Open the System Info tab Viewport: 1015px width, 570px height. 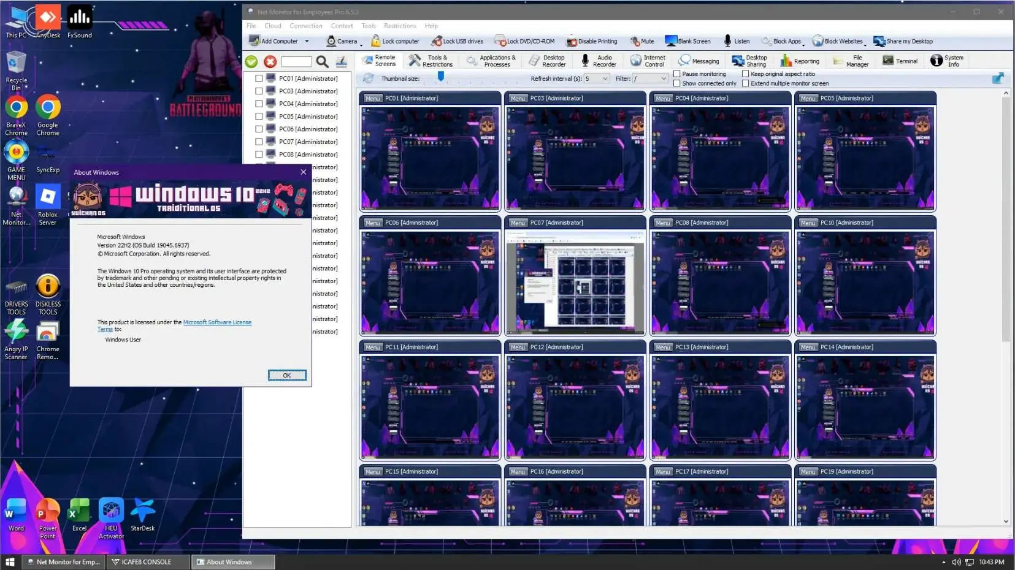(948, 61)
